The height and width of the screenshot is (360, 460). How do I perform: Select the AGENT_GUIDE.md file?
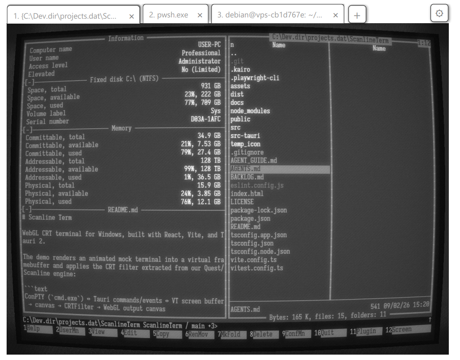click(x=254, y=160)
